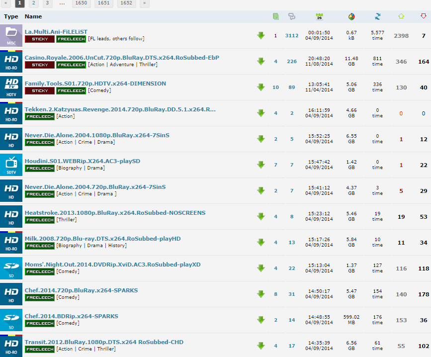Click the files count column header icon
This screenshot has height=357, width=431.
click(276, 16)
